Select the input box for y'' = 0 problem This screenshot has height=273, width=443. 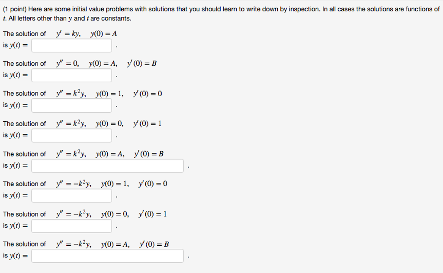click(71, 75)
